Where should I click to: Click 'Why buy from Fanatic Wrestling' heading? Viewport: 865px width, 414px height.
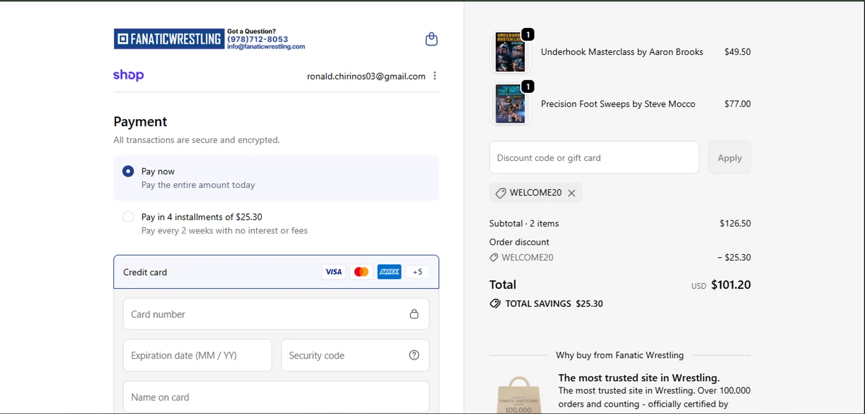(620, 355)
